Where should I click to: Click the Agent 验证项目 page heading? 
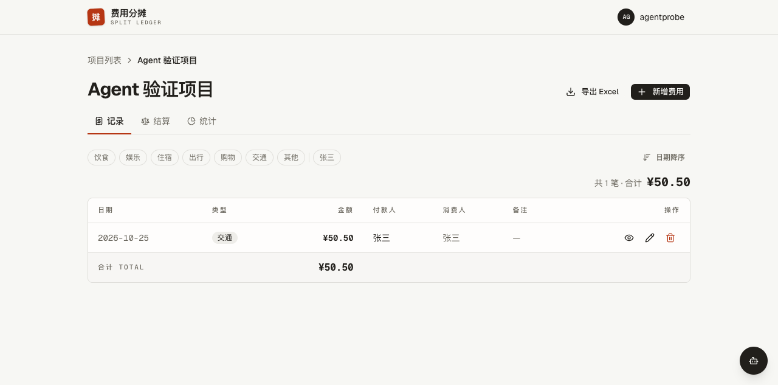(151, 89)
